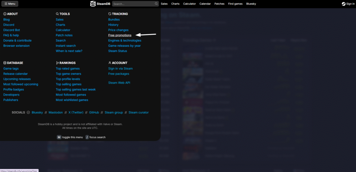
Task: Open Calendar in top navigation
Action: point(205,4)
